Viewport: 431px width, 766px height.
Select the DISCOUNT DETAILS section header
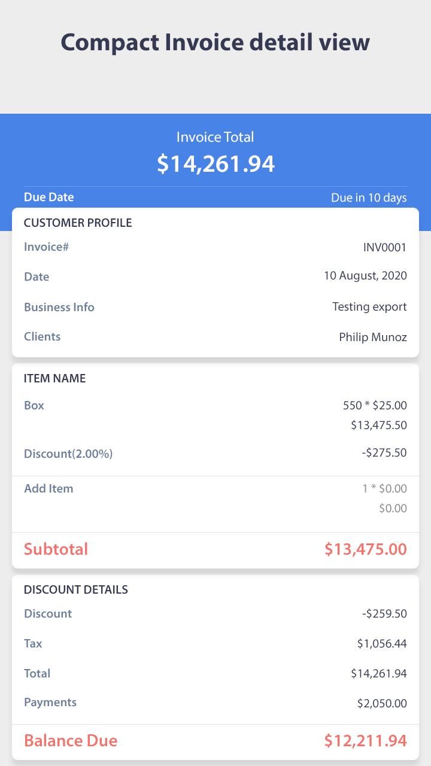(76, 589)
